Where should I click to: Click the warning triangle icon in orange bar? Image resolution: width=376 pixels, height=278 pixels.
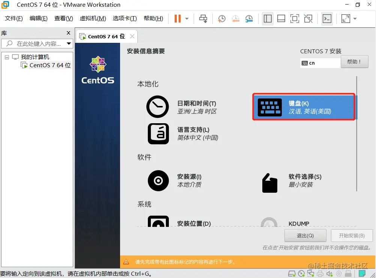point(126,262)
